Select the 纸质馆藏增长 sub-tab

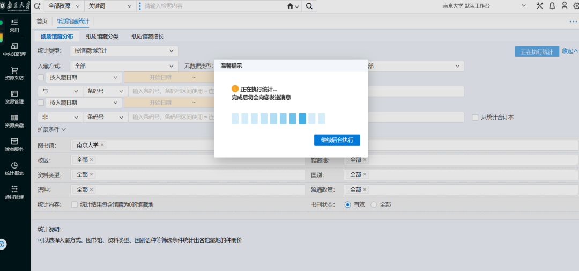pos(147,36)
